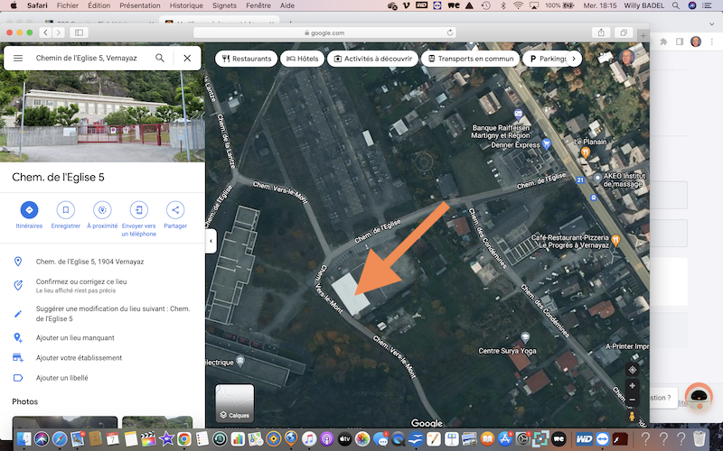723x451 pixels.
Task: Collapse the side panel
Action: (211, 241)
